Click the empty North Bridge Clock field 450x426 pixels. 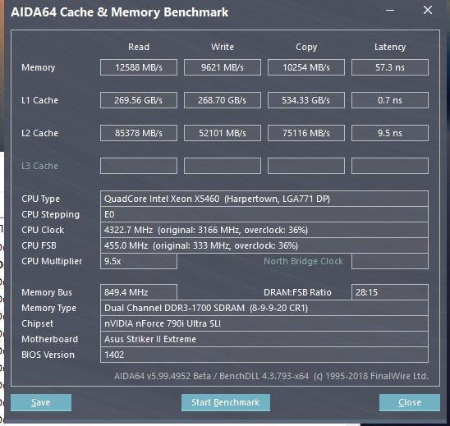coord(390,261)
